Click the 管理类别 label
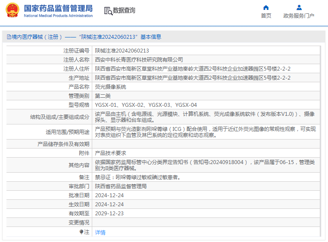Viewport: 328px width, 242px height. click(79, 96)
